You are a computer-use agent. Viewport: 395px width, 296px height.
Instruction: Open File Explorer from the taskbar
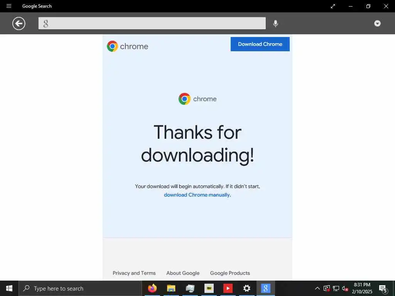point(171,288)
